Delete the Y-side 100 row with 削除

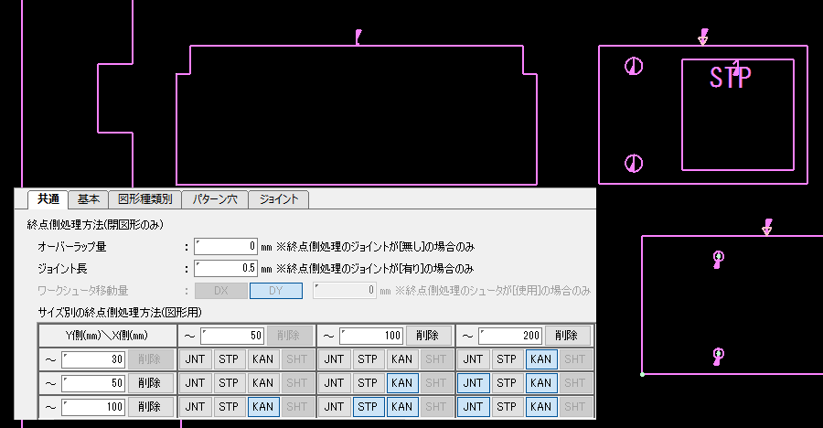[x=149, y=406]
